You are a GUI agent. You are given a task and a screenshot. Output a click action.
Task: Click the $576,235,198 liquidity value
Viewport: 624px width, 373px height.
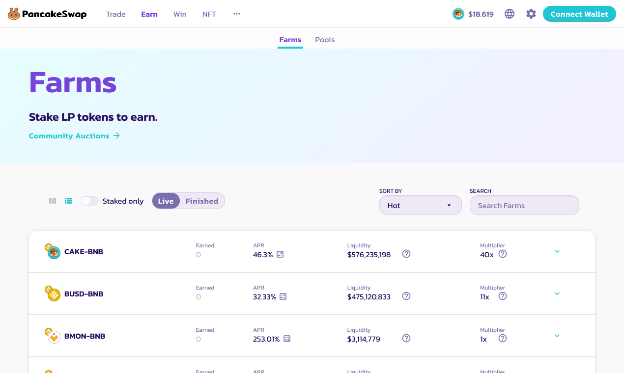point(369,255)
